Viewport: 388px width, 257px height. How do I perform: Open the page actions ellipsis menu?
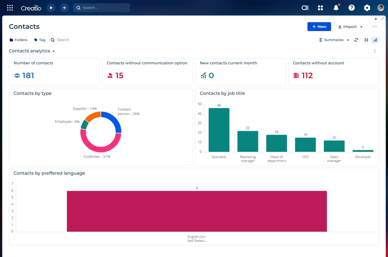375,27
